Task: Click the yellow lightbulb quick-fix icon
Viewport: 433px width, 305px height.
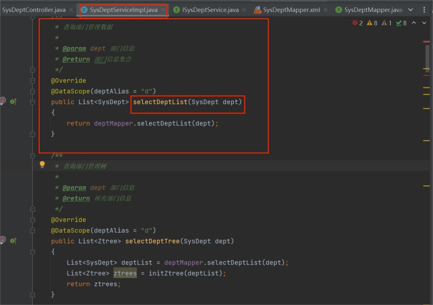Action: click(x=42, y=164)
